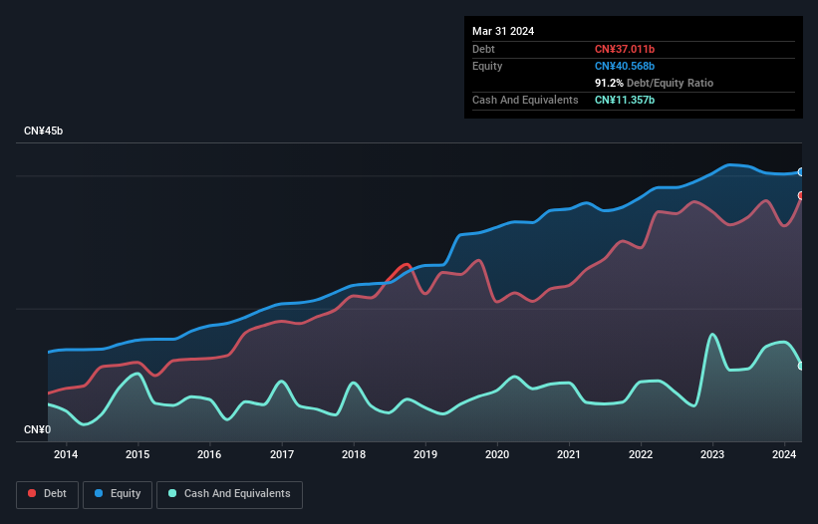Toggle the Cash And Equivalents legend button
Viewport: 818px width, 524px height.
tap(229, 494)
